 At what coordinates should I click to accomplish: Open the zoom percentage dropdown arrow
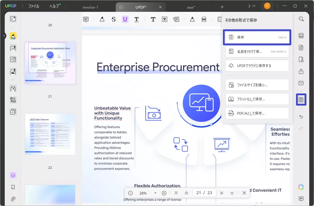[x=155, y=193]
